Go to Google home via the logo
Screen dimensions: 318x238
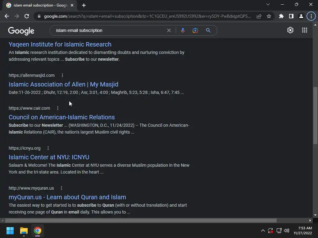point(21,31)
